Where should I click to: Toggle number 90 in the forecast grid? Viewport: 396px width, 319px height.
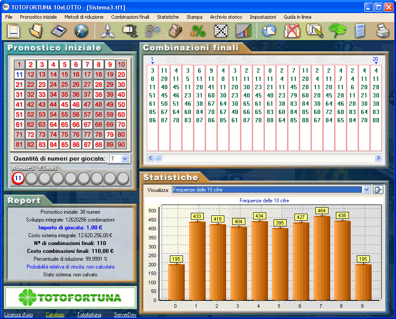pos(121,144)
